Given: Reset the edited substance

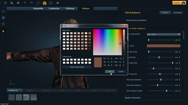Looking at the screenshot, I should pos(165,13).
